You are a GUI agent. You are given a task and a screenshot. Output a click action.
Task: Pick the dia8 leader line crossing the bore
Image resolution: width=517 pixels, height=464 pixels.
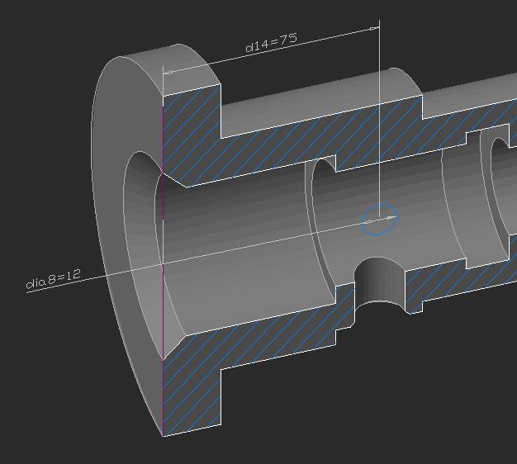pyautogui.click(x=248, y=248)
